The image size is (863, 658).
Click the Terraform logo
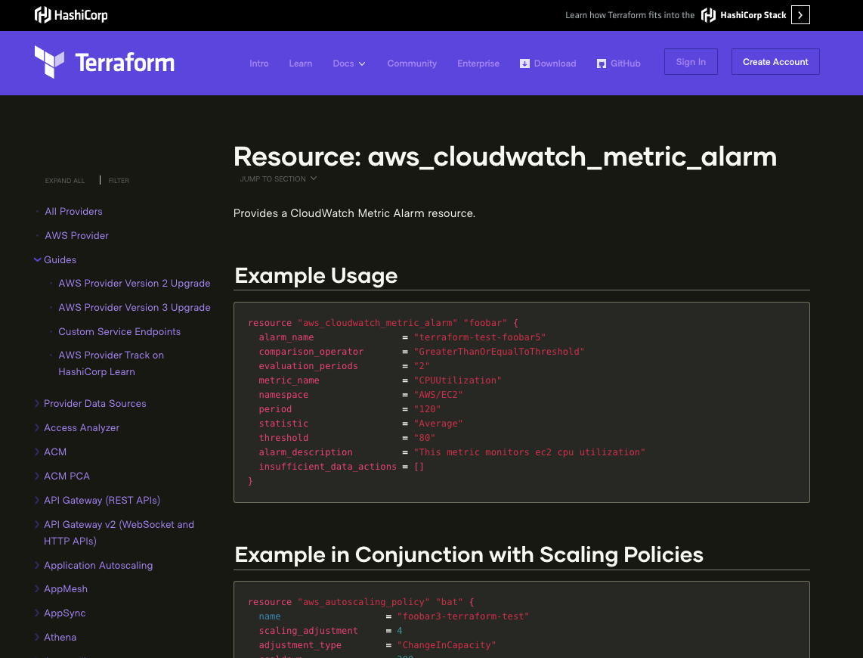coord(104,62)
